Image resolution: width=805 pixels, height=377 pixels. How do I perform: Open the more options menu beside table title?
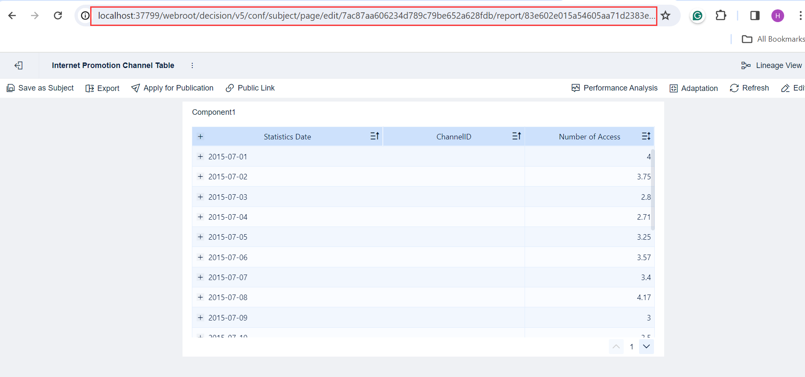click(x=192, y=65)
